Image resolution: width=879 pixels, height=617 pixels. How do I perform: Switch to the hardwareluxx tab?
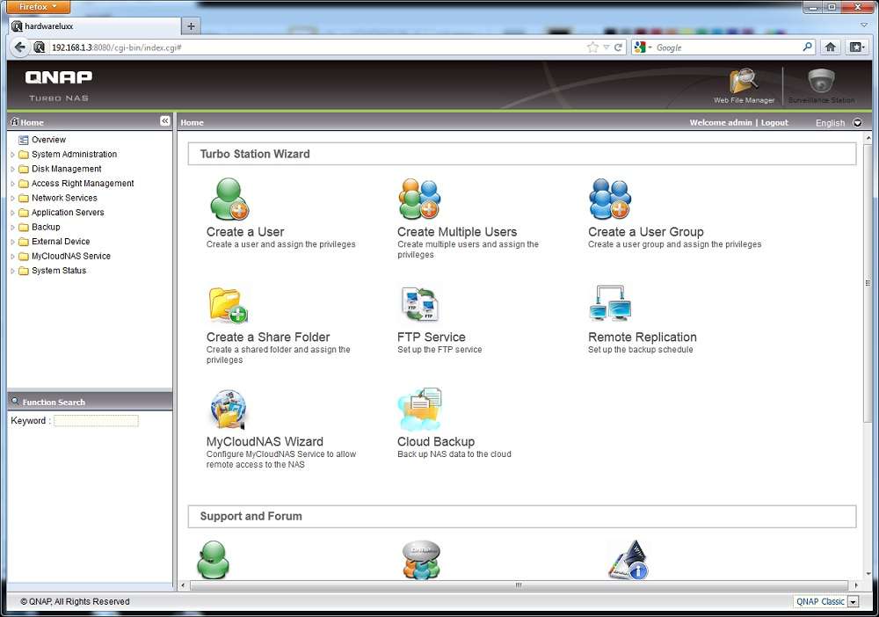[x=95, y=25]
